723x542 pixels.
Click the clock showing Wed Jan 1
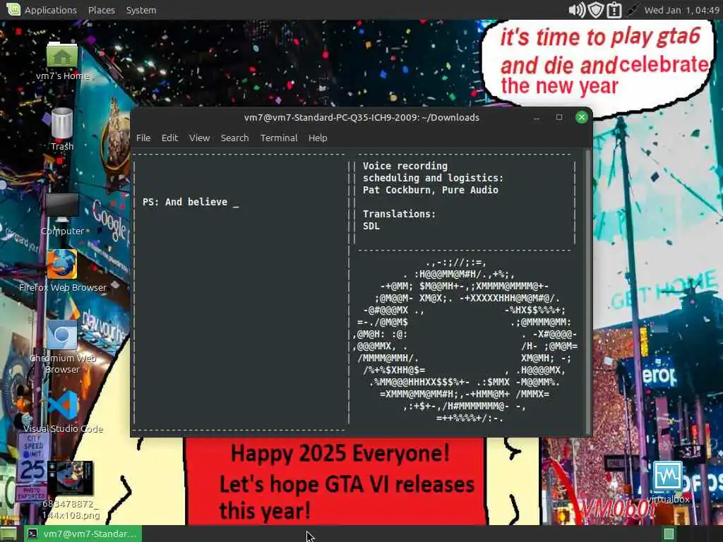tap(681, 10)
